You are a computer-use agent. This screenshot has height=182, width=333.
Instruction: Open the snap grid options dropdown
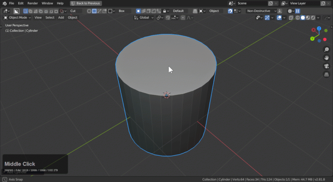pyautogui.click(x=237, y=11)
